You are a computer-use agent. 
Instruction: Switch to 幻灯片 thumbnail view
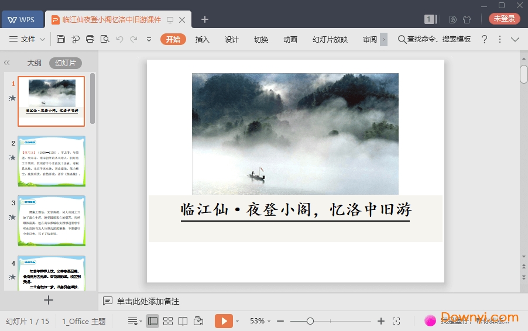(x=66, y=63)
